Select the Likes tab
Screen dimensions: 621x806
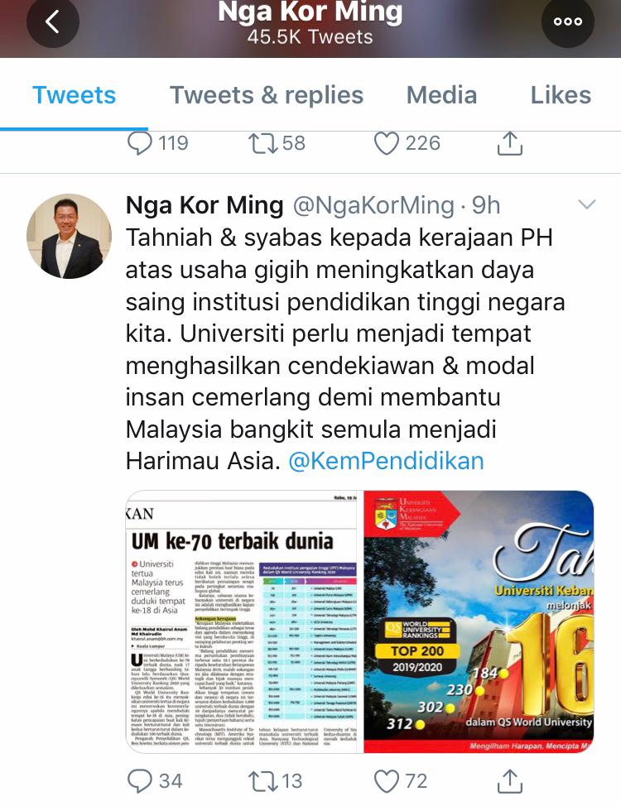pyautogui.click(x=561, y=95)
